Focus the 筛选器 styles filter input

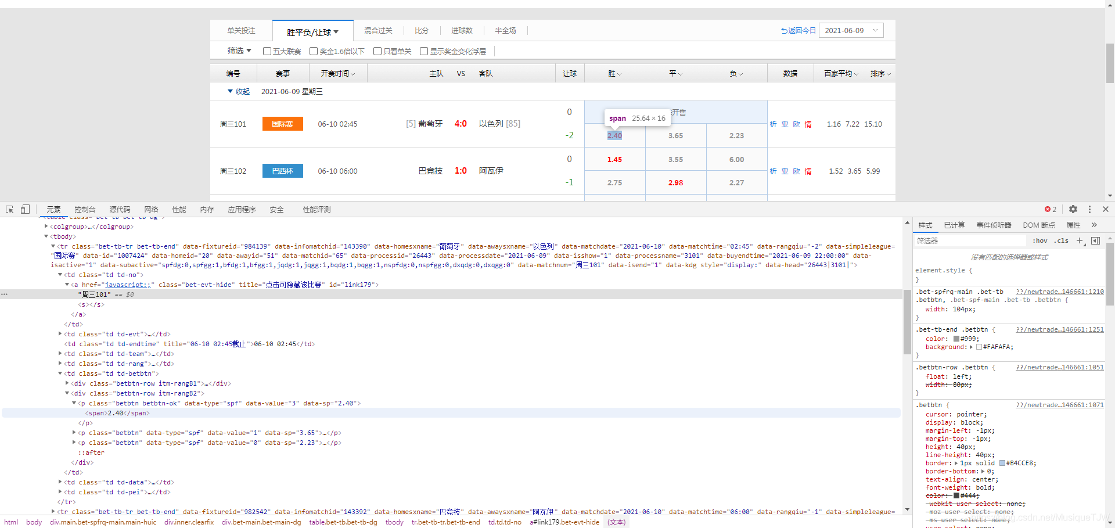970,240
